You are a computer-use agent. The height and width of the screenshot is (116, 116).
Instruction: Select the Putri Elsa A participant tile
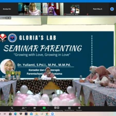coord(97,9)
